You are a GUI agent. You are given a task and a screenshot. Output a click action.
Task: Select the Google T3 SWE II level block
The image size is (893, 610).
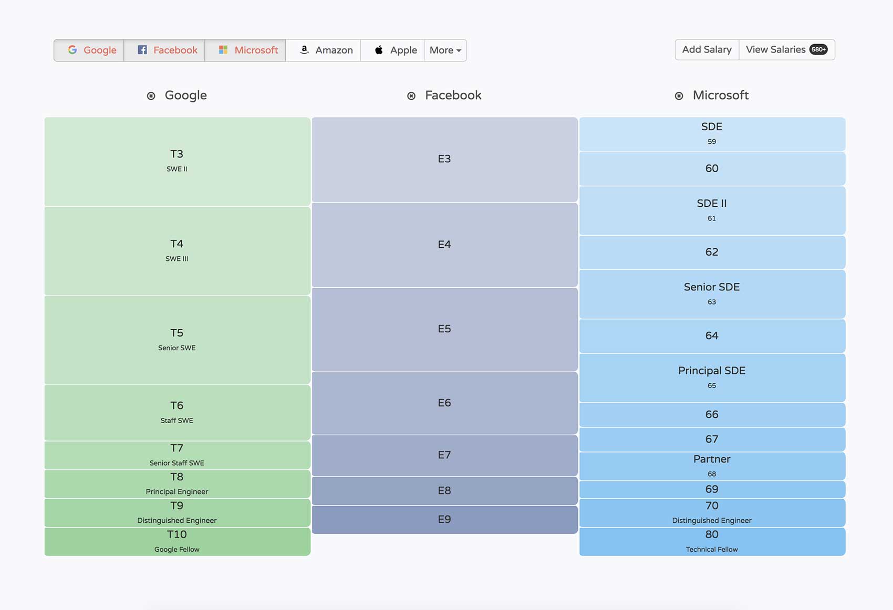(x=178, y=162)
